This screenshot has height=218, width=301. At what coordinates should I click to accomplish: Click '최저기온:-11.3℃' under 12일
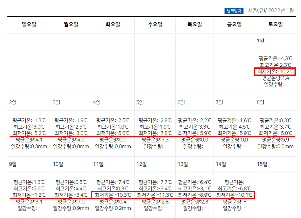click(155, 195)
